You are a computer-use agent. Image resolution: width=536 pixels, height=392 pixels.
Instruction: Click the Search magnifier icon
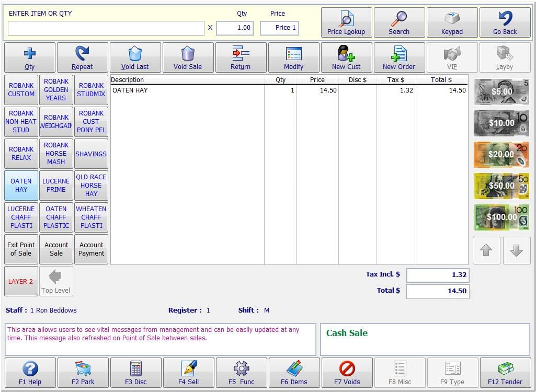pos(399,22)
